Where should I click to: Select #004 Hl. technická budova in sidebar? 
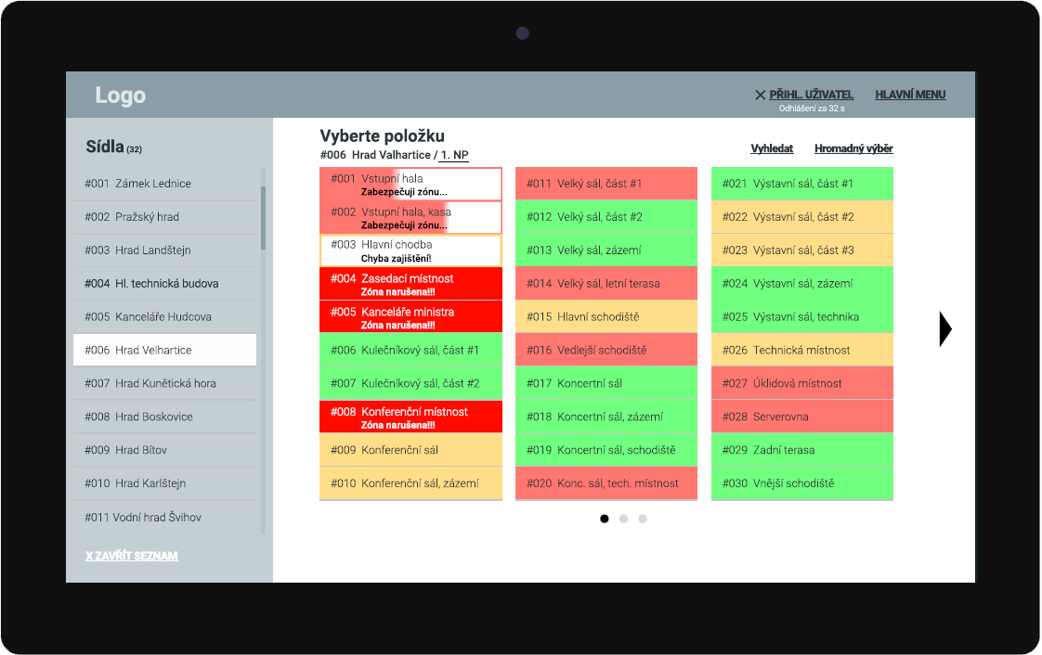[x=164, y=284]
